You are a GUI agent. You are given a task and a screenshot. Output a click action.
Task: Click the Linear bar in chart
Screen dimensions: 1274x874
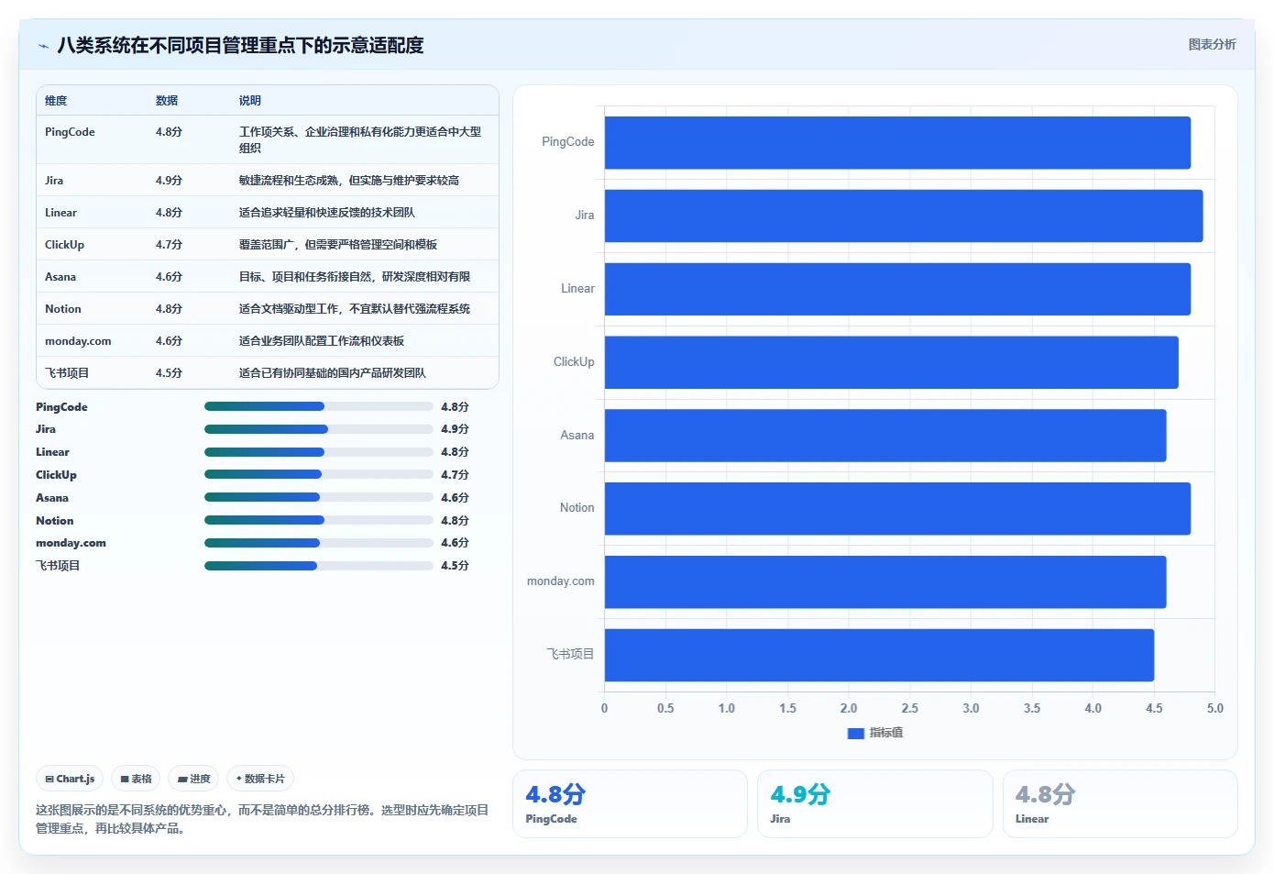(897, 289)
